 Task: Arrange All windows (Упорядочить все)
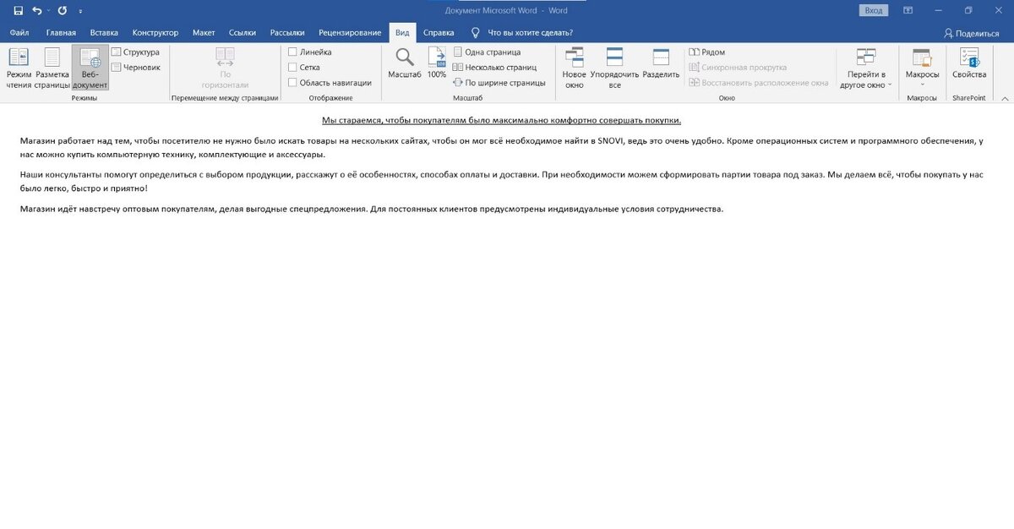[615, 68]
